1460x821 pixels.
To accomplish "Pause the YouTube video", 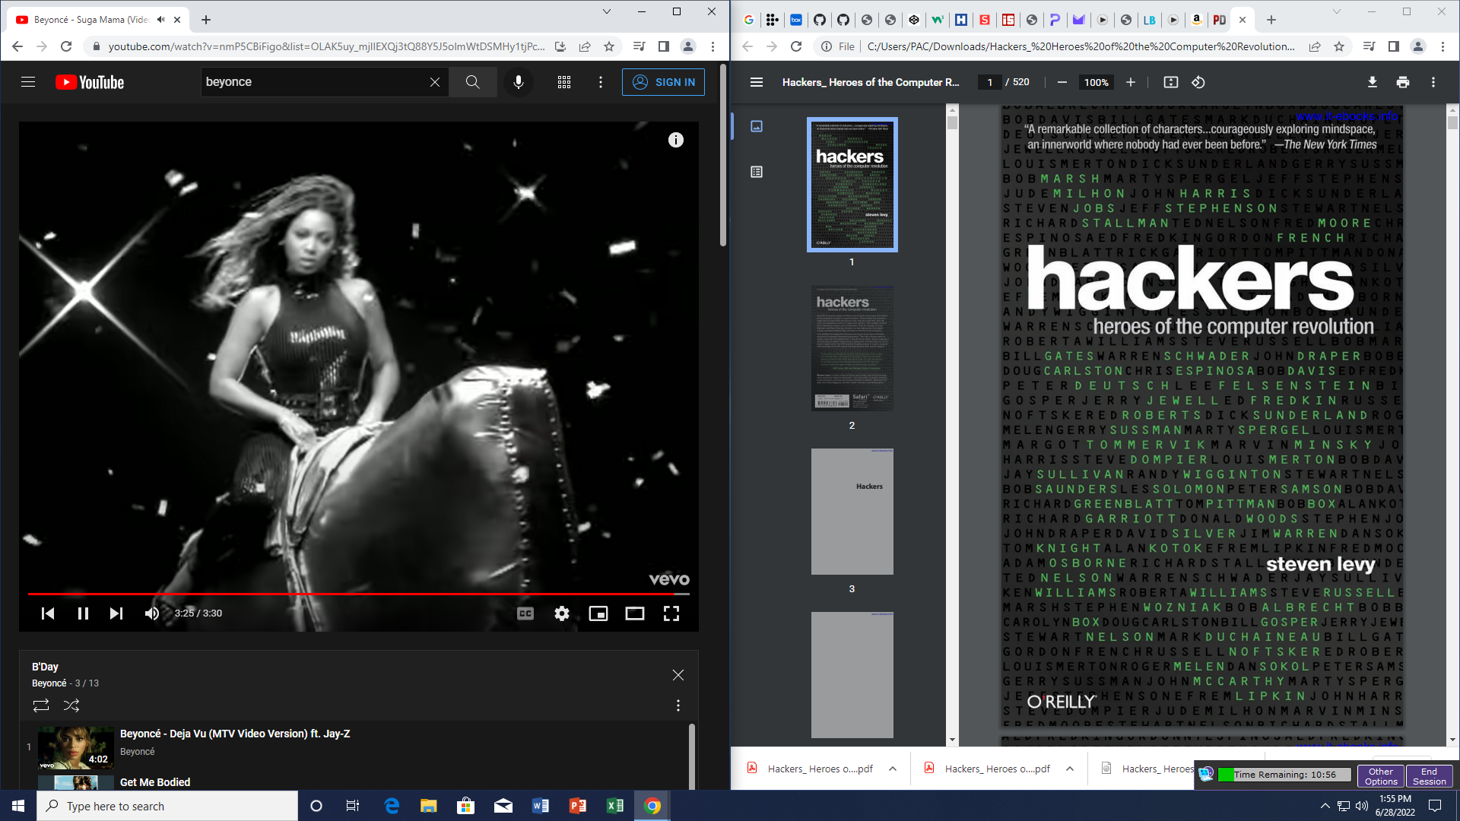I will (83, 613).
